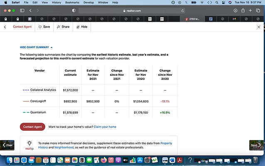Select the $1,179,150 Nov 2020 estimate
Viewport: 265px width, 166px height.
(141, 112)
